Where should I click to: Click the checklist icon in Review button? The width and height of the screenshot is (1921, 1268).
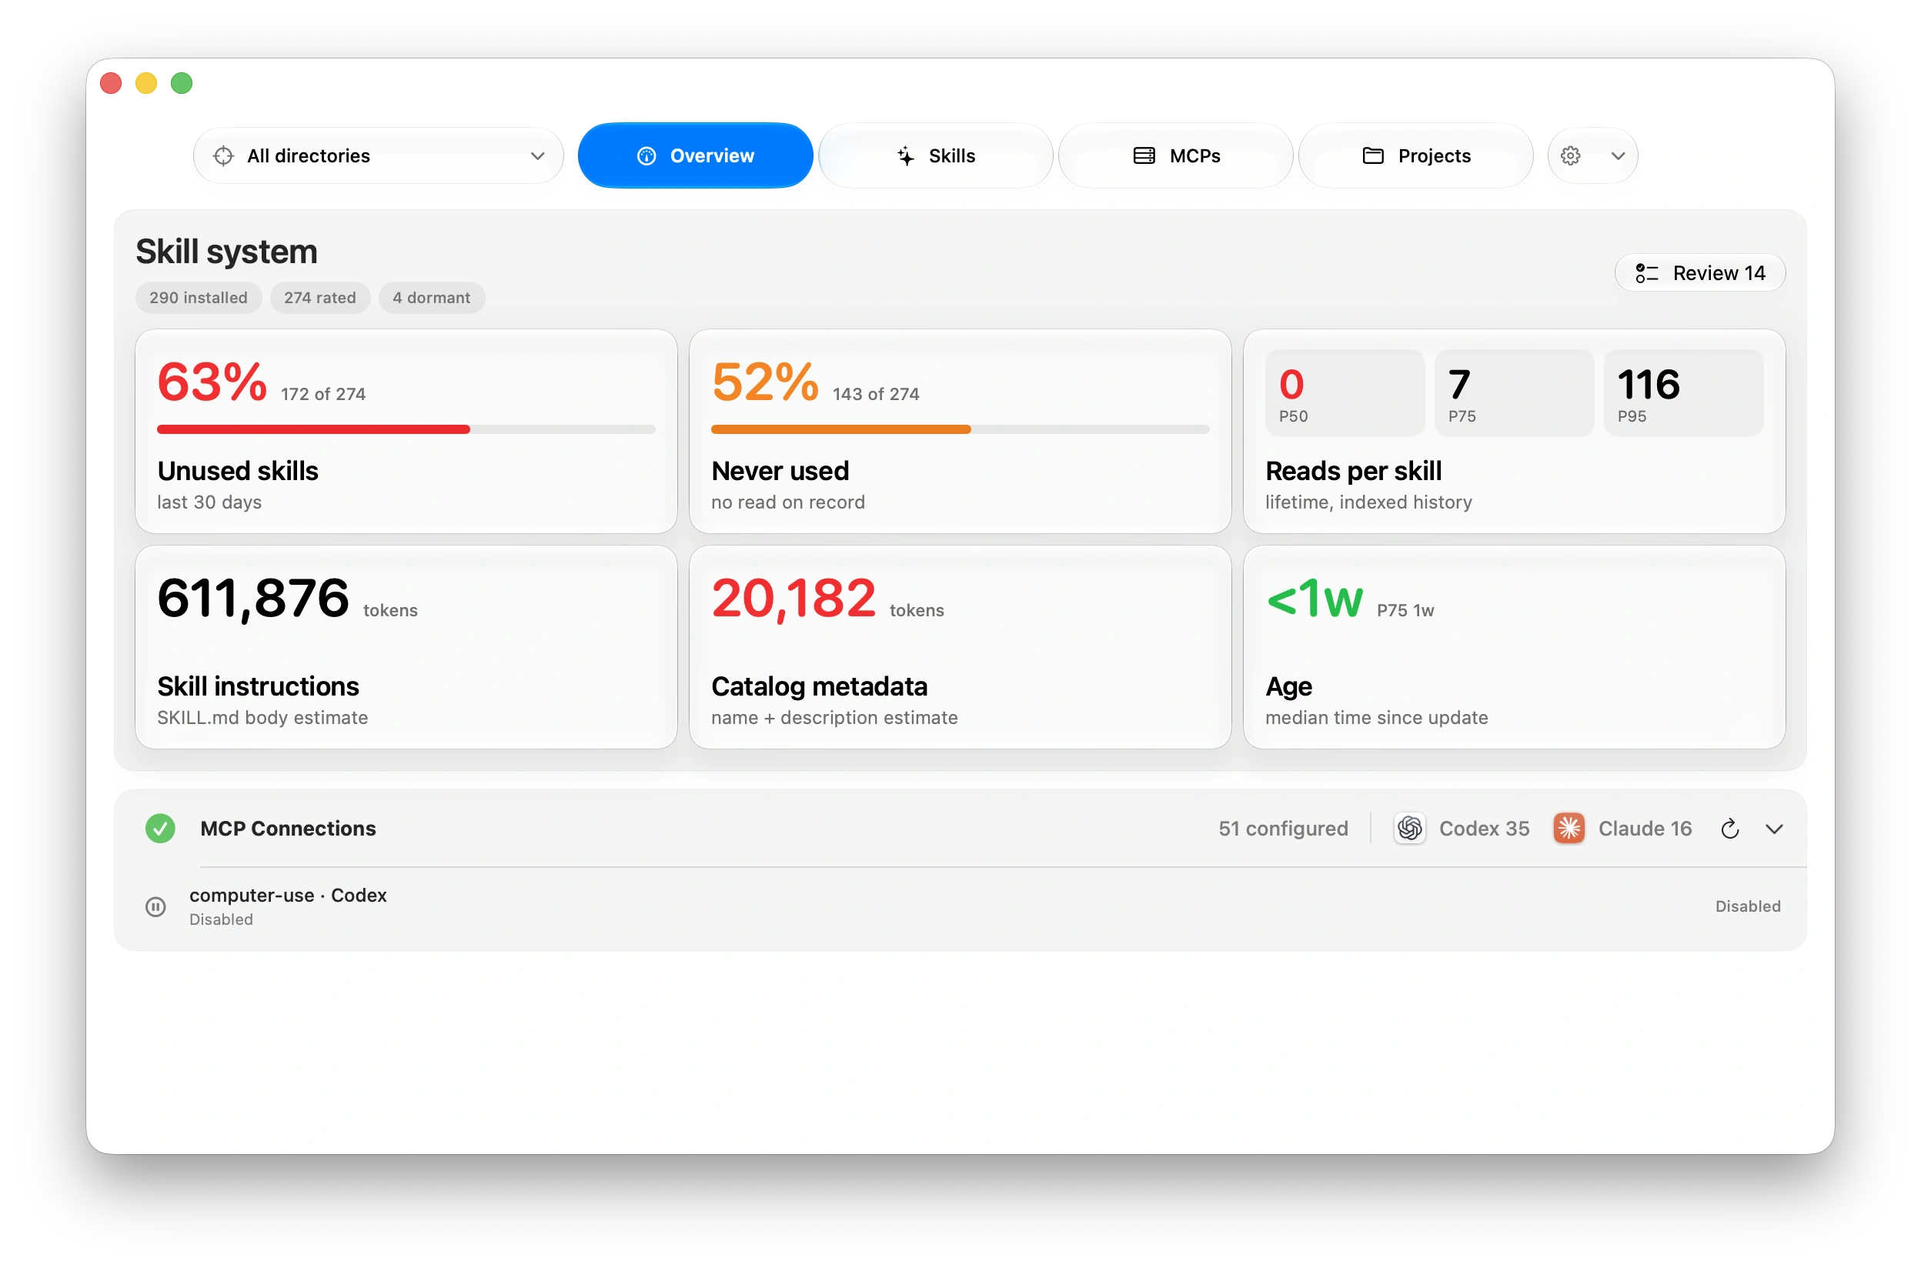click(1647, 273)
